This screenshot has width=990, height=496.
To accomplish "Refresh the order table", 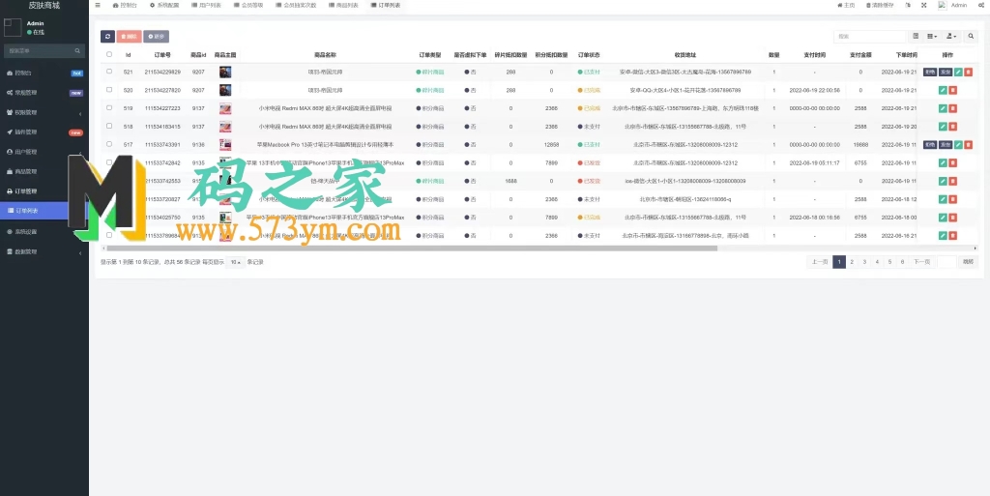I will [107, 37].
